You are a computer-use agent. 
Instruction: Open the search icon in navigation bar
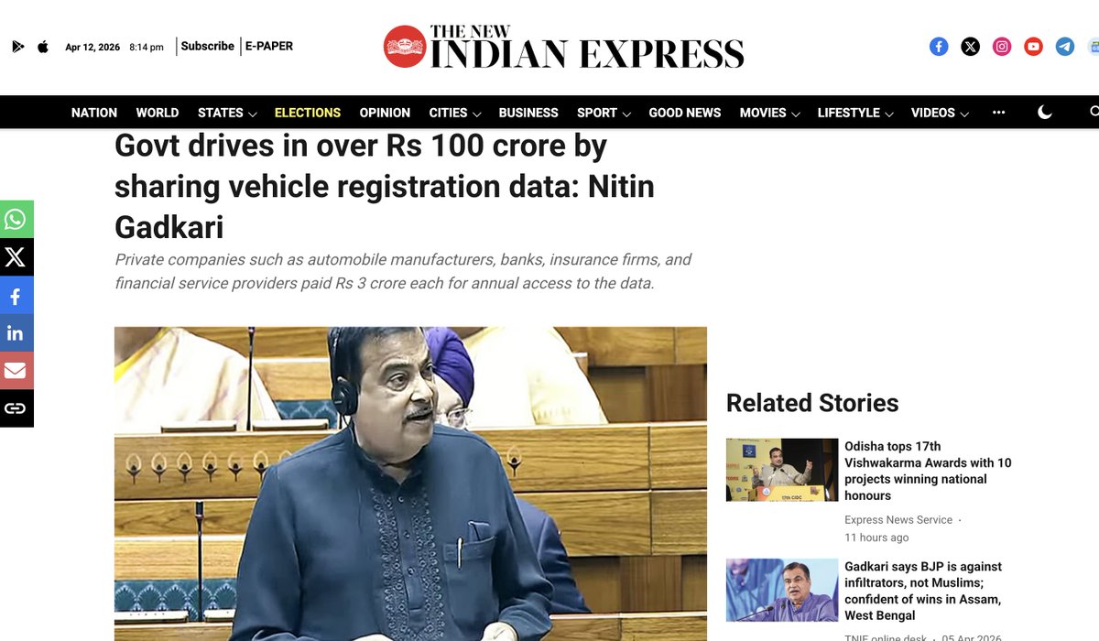pos(1094,113)
